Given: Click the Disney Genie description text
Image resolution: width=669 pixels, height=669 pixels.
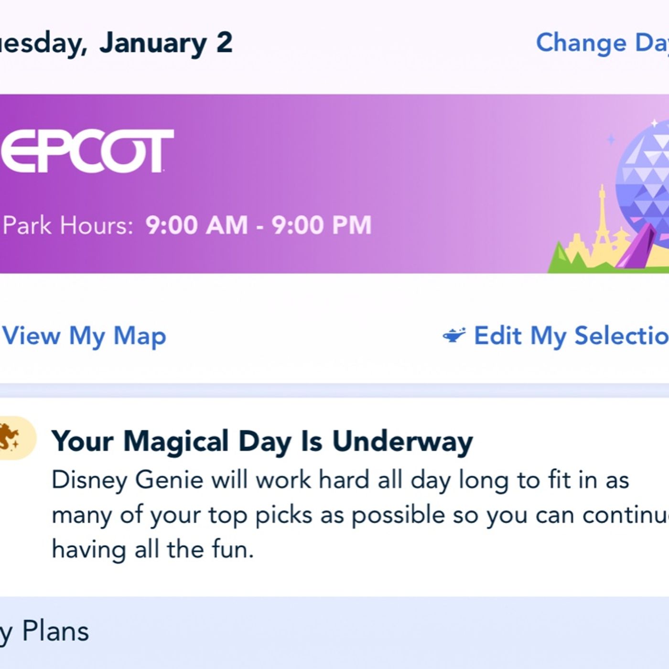Looking at the screenshot, I should click(360, 515).
